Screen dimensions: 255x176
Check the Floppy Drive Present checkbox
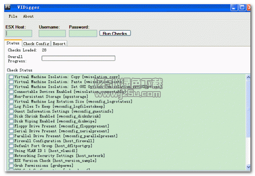(x=11, y=126)
